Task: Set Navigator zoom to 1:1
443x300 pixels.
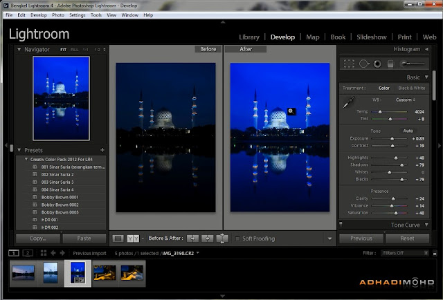Action: [86, 50]
